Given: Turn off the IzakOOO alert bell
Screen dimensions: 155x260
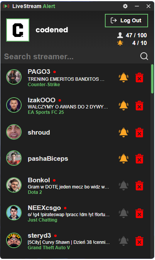Looking at the screenshot, I should (123, 106).
